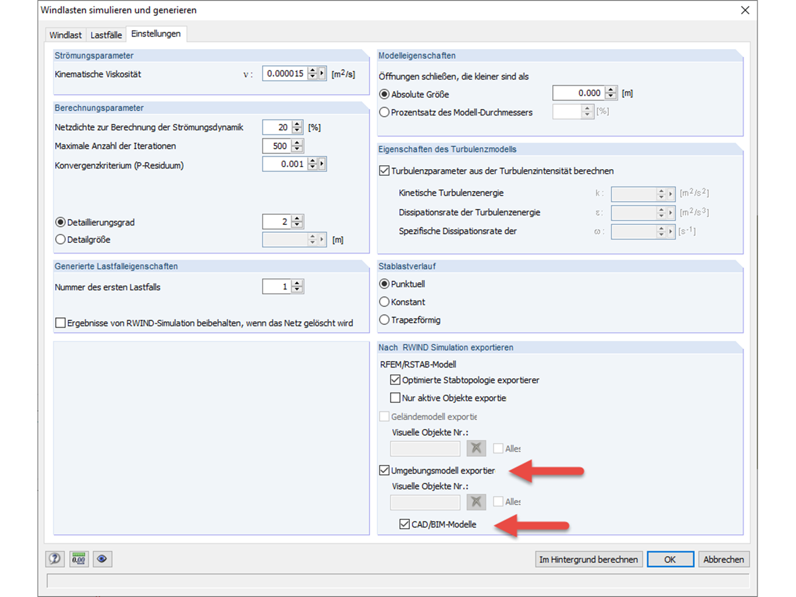Confirm the dialog with OK

click(x=670, y=559)
